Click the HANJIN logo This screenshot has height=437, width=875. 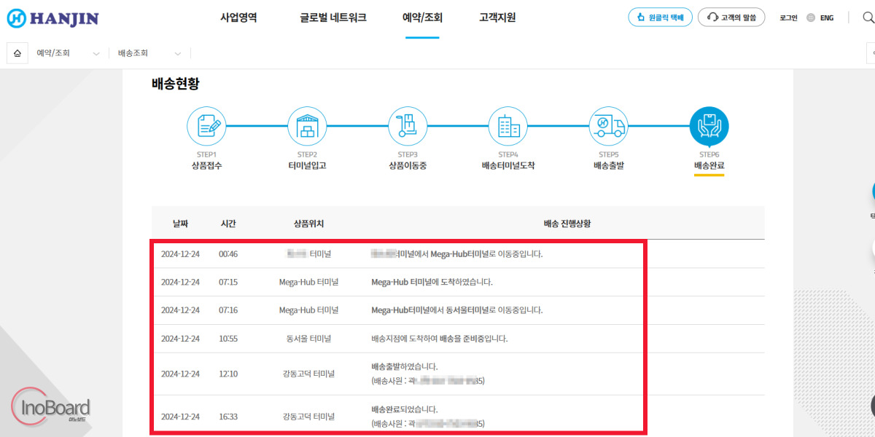click(52, 18)
